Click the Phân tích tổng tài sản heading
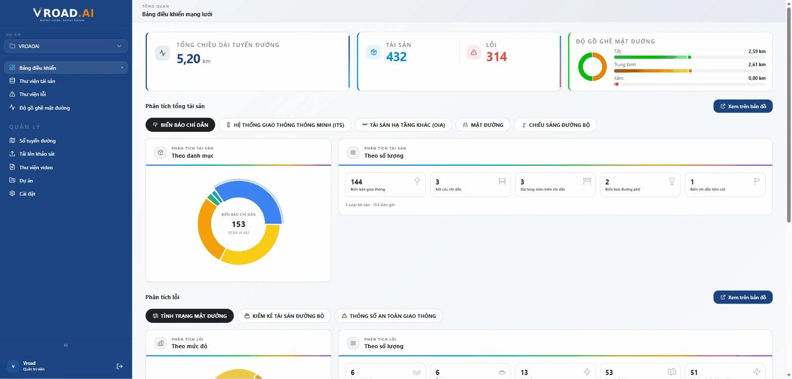This screenshot has height=379, width=792. (175, 106)
